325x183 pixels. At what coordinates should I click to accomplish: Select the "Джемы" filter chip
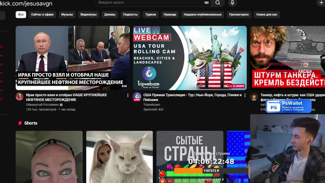pos(110,14)
